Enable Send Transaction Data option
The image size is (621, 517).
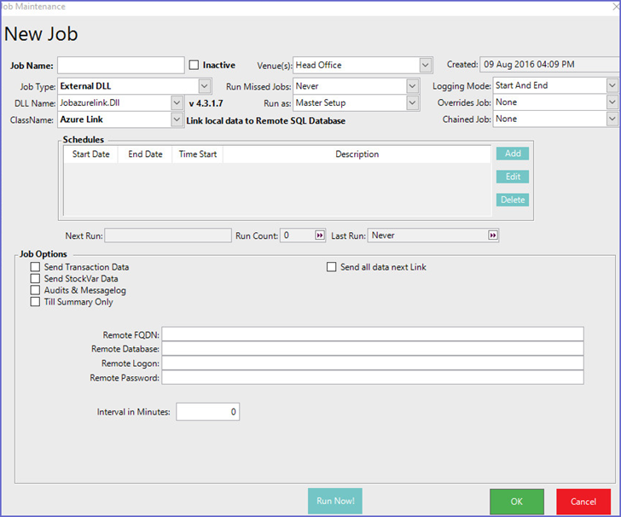(x=35, y=267)
